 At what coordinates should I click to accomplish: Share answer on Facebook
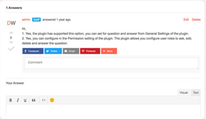(33, 51)
